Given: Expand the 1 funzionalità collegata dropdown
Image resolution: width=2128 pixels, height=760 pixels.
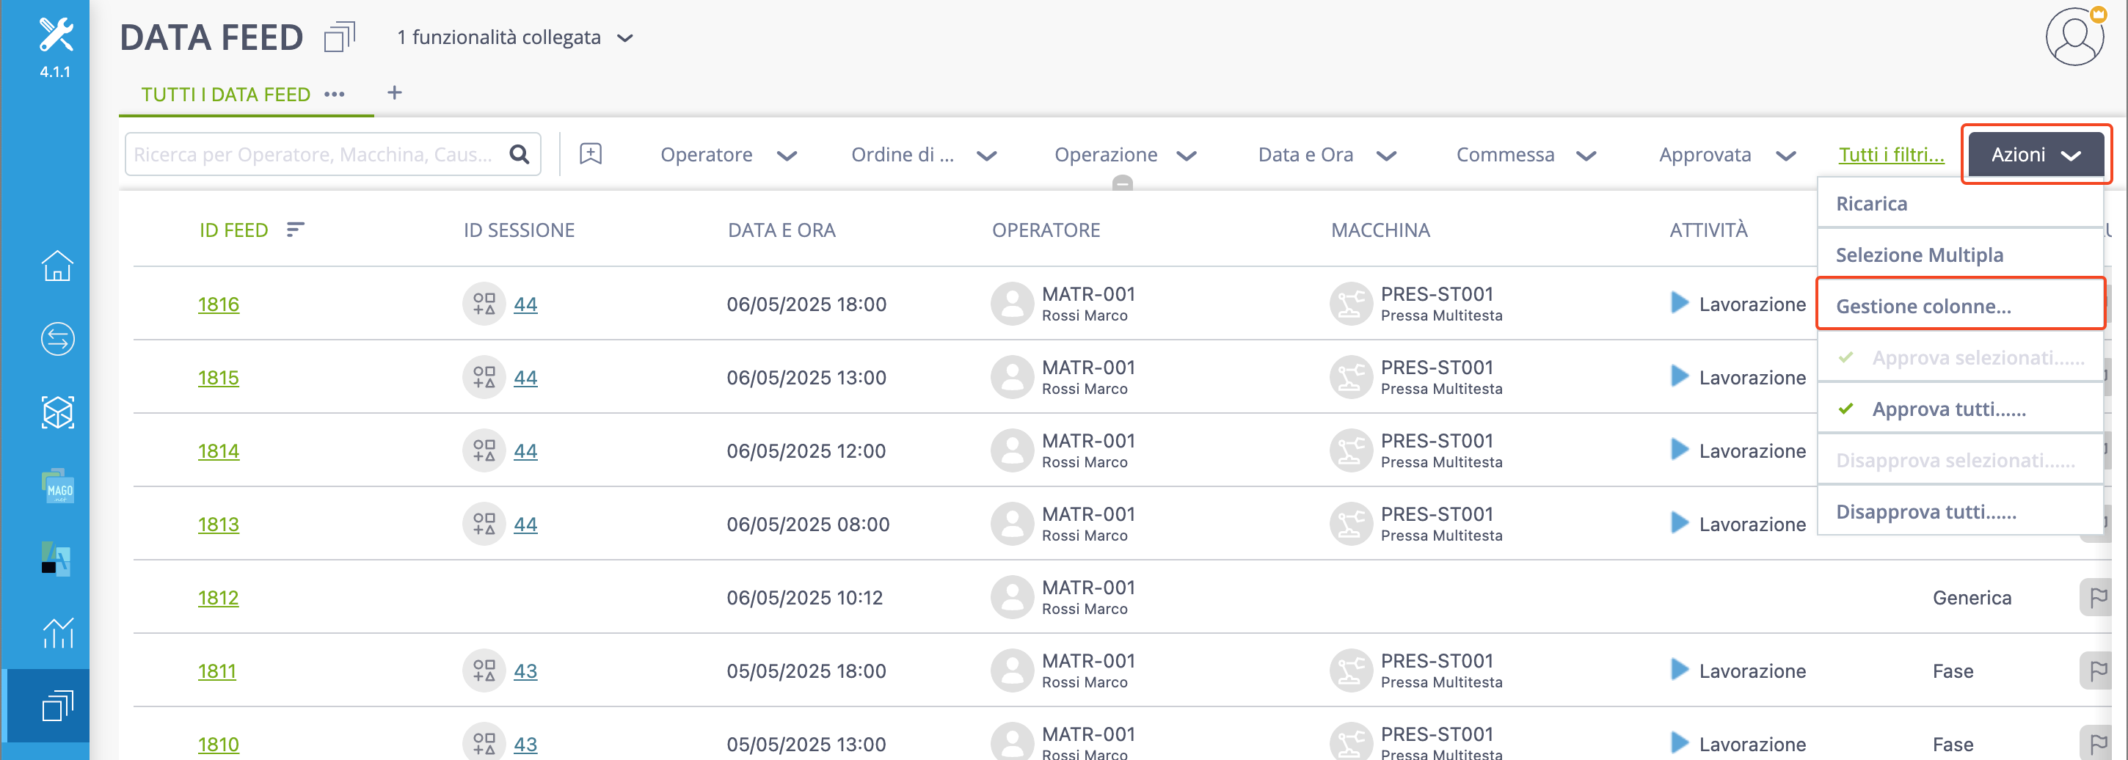Looking at the screenshot, I should (514, 37).
